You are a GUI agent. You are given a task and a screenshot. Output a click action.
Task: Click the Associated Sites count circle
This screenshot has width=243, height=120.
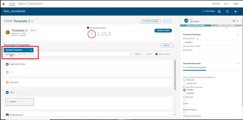point(91,34)
